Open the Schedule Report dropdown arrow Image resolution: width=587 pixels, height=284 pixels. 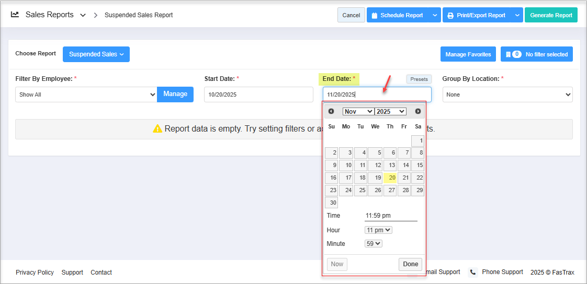(435, 15)
